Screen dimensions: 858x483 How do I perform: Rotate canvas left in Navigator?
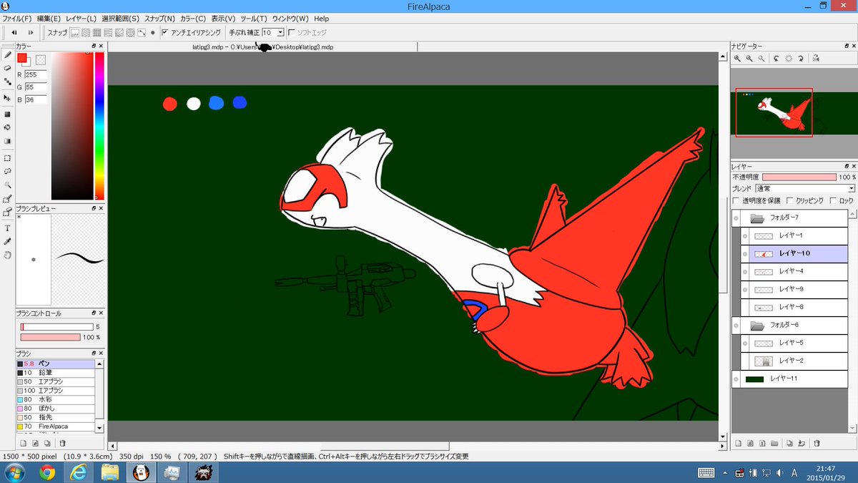(776, 59)
